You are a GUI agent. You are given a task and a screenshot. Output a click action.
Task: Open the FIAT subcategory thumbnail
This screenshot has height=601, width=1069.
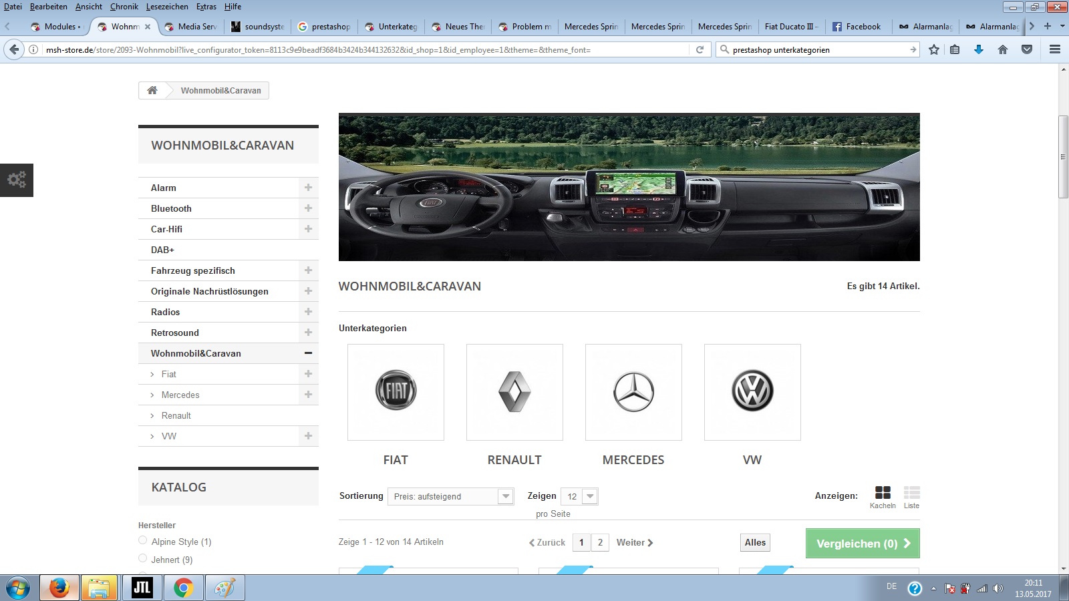[396, 392]
